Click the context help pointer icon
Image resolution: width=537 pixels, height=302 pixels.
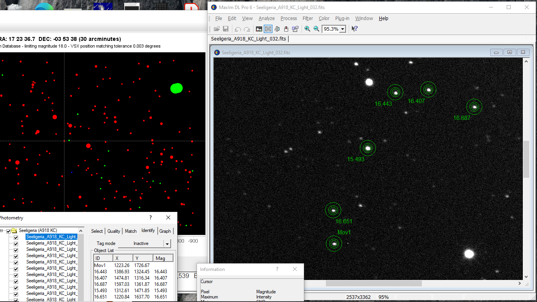pyautogui.click(x=354, y=29)
